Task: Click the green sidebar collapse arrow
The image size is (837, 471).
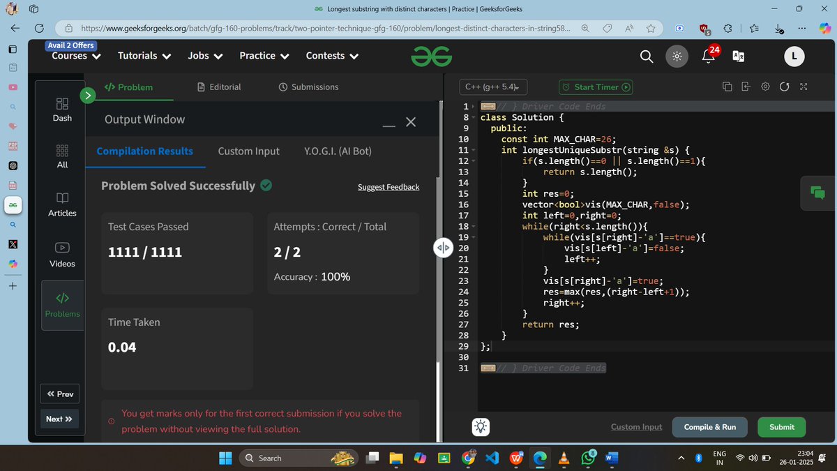Action: click(x=87, y=96)
